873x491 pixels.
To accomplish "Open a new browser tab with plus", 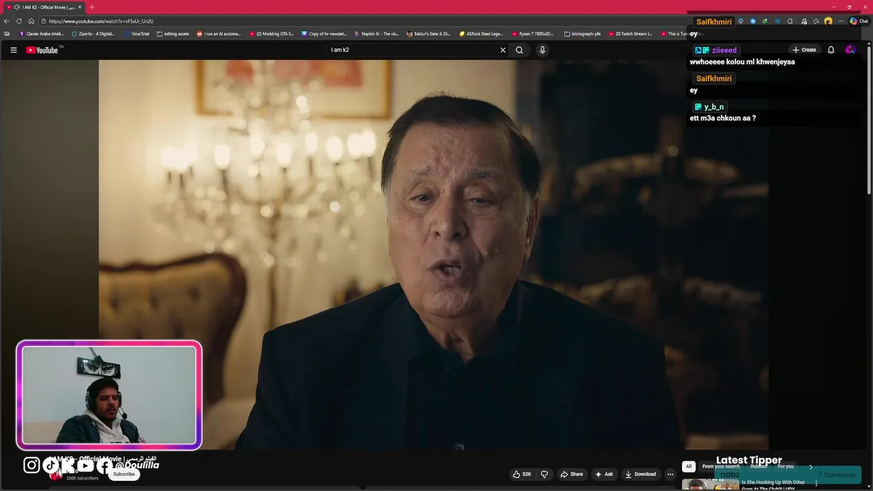I will 92,7.
